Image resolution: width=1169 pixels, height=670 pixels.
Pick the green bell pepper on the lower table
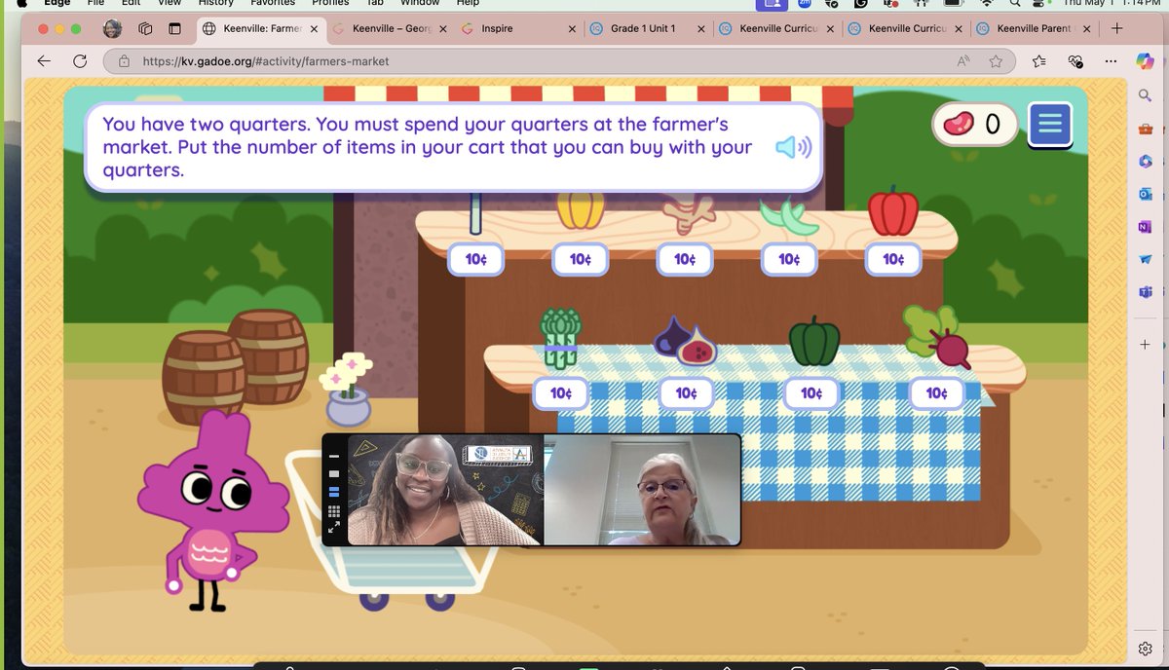tap(813, 340)
